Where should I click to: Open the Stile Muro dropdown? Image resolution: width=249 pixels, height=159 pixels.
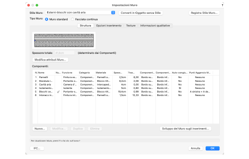[80, 13]
